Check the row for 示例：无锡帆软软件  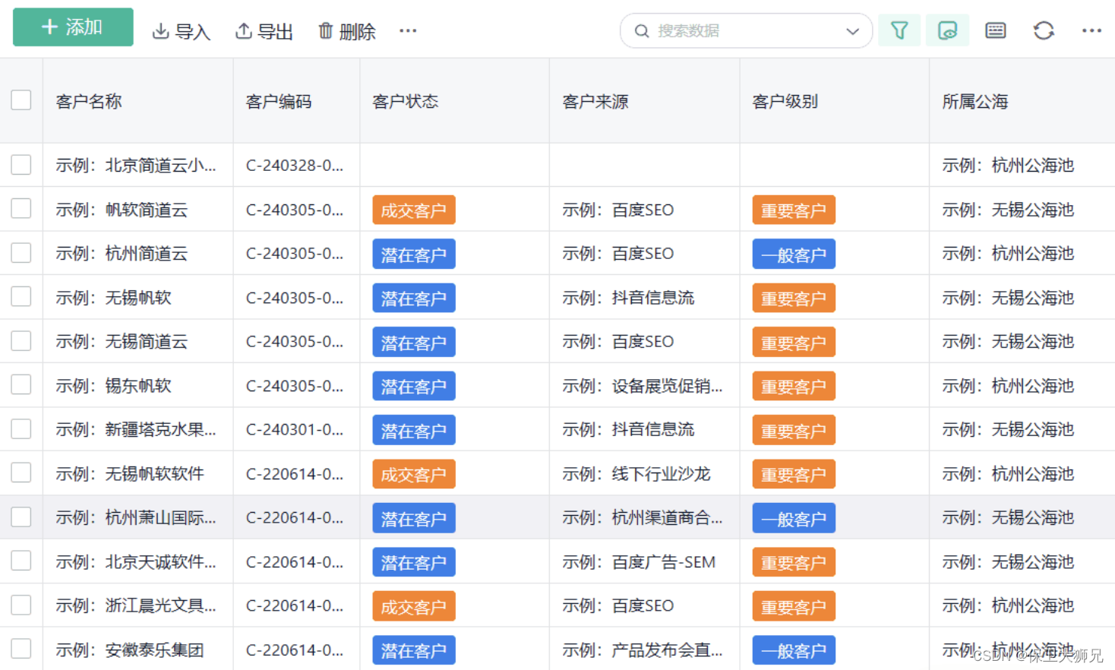coord(21,473)
